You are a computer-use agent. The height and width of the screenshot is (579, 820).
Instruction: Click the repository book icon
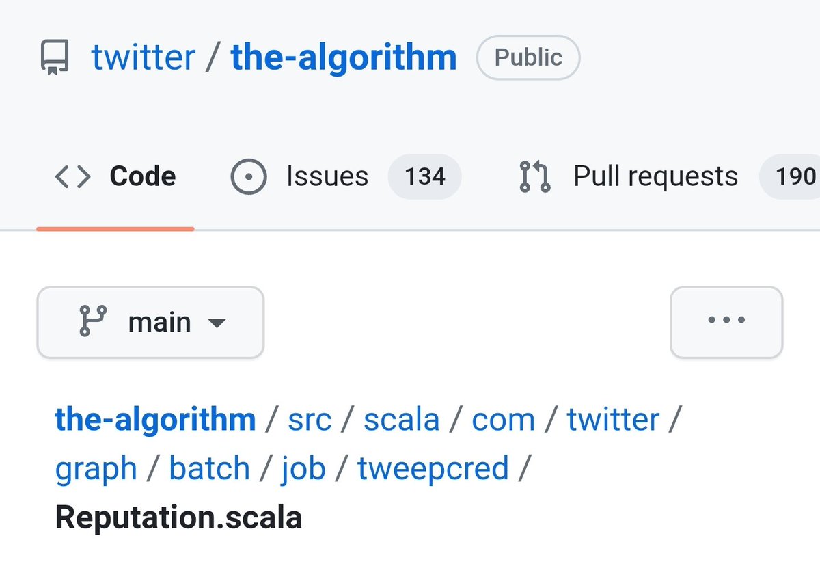[54, 58]
